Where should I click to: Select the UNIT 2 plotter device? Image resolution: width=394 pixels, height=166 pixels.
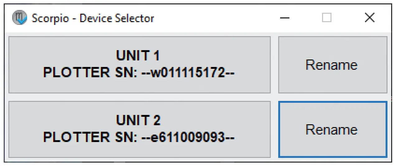(x=139, y=129)
